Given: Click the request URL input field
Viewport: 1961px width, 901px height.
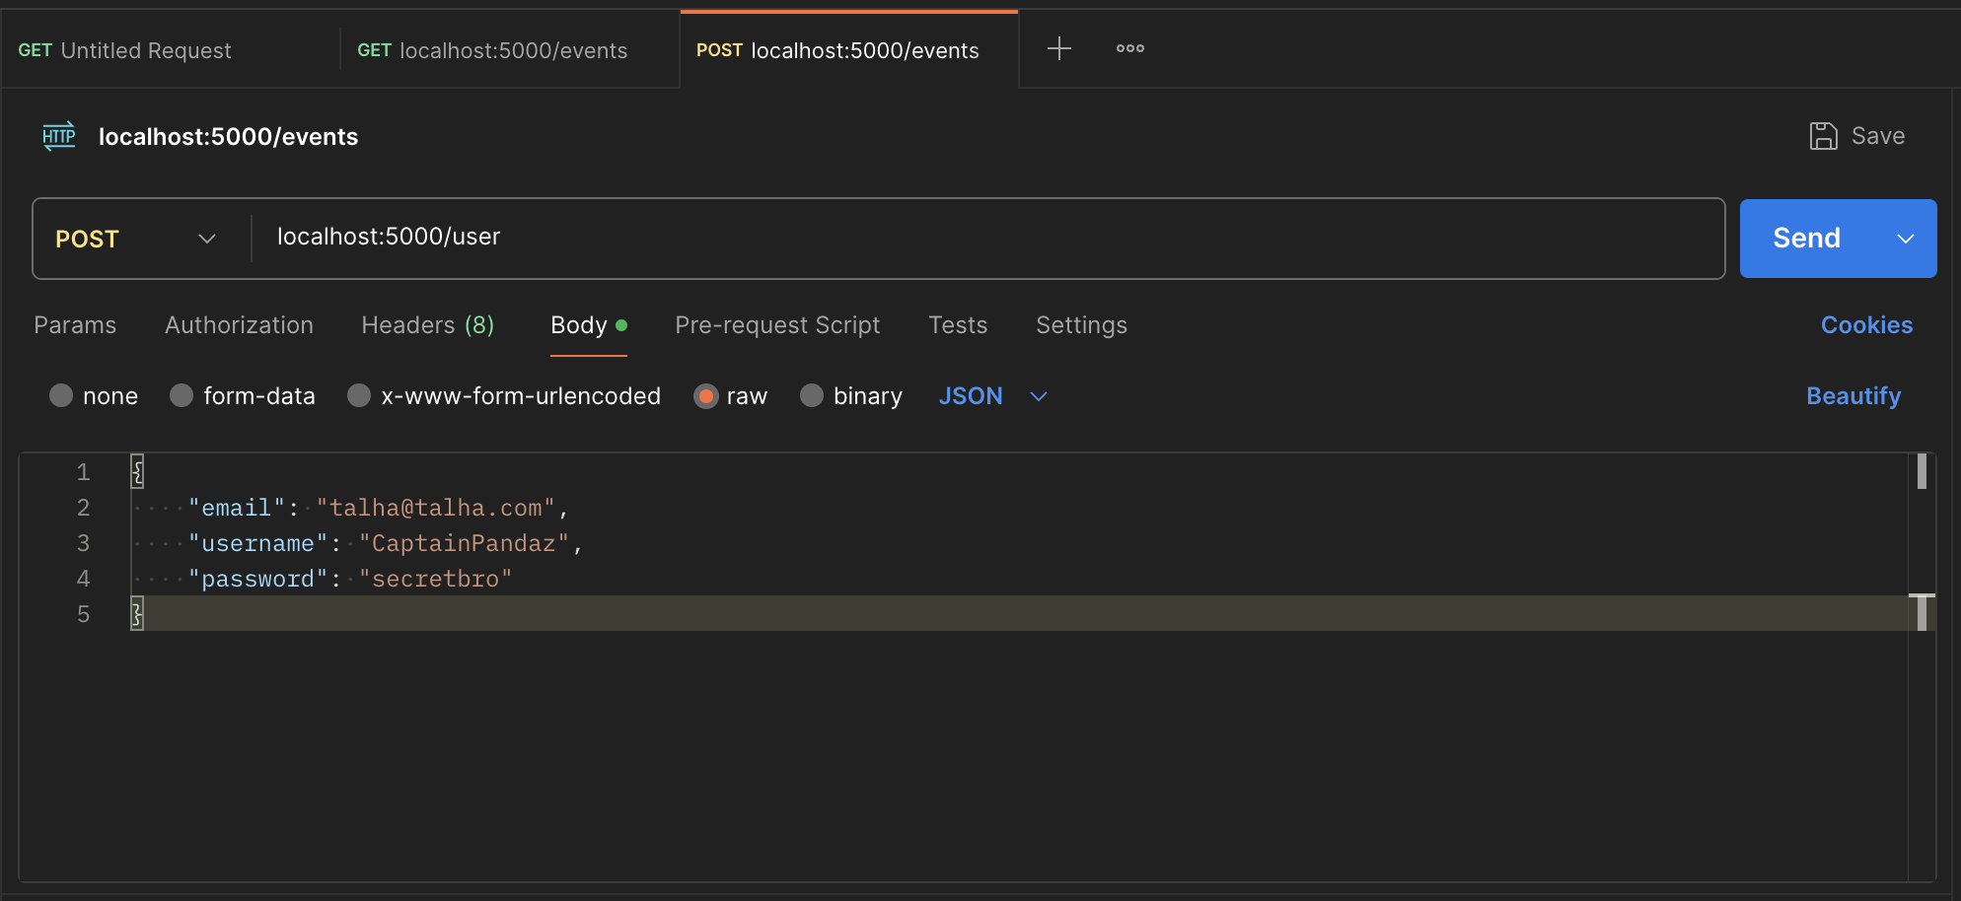Looking at the screenshot, I should pos(986,238).
